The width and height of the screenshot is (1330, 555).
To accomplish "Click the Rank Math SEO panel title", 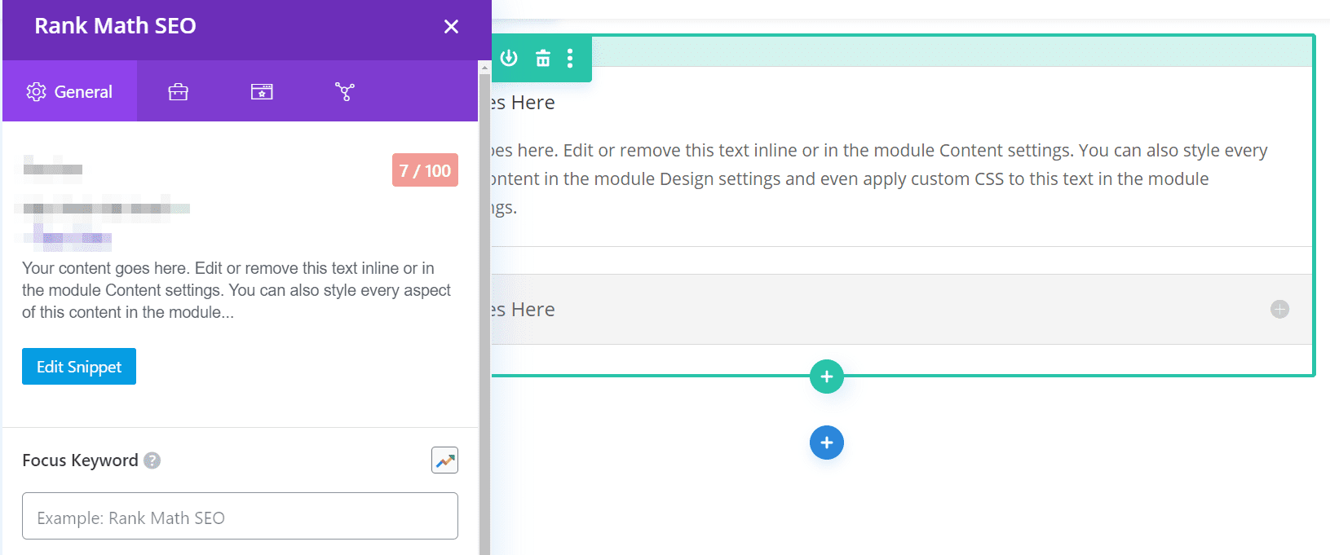I will tap(115, 26).
